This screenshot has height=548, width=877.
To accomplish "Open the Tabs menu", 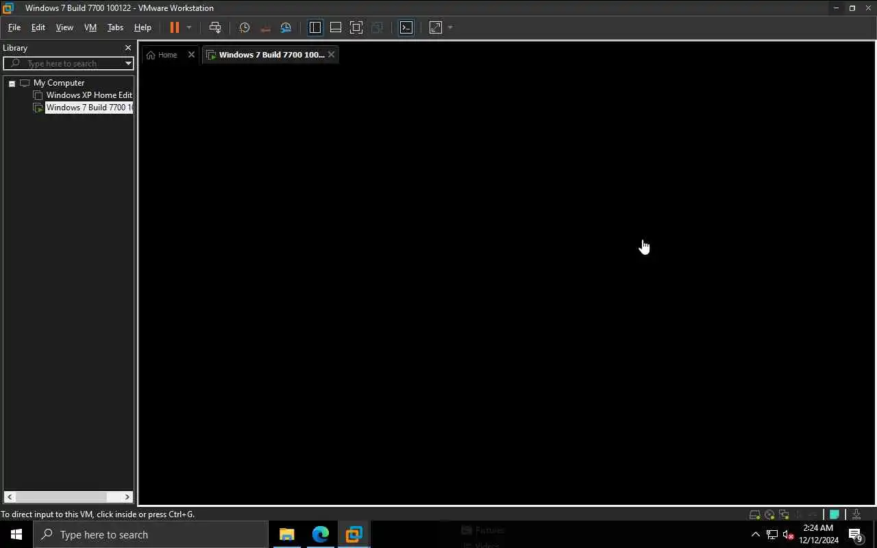I will 115,27.
